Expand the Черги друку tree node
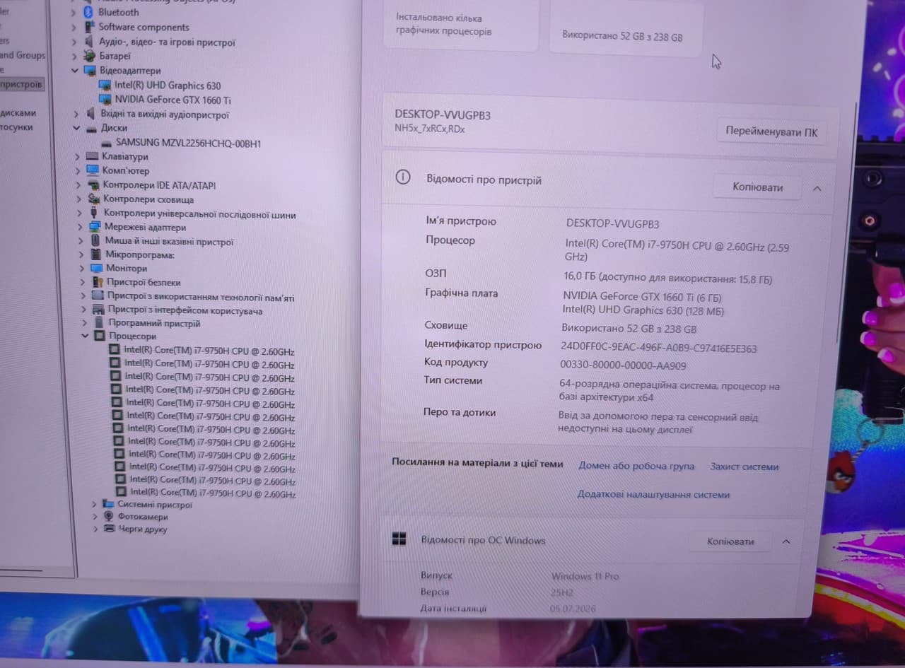 tap(95, 529)
